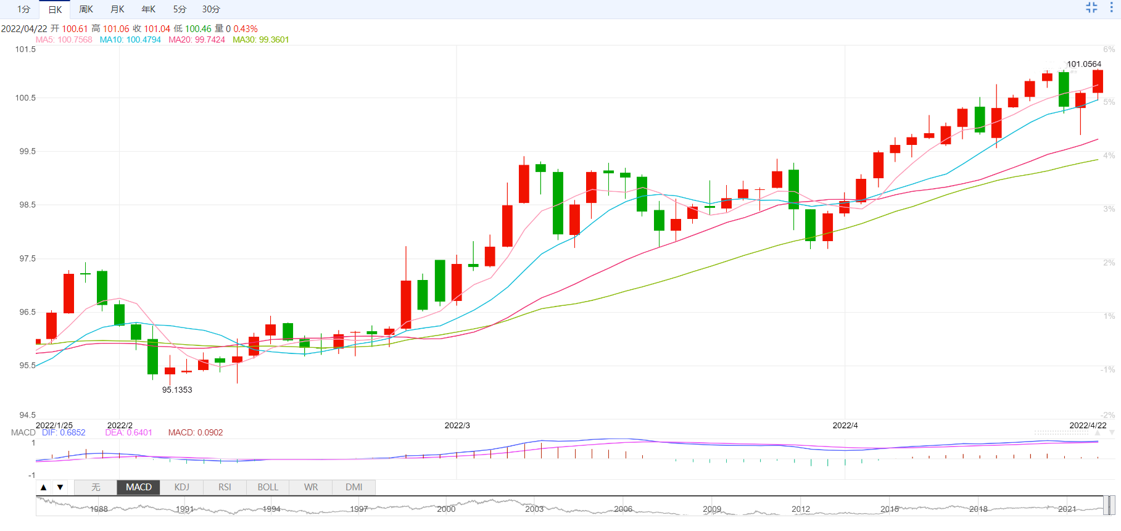This screenshot has height=531, width=1121.
Task: Enable the RSI indicator
Action: tap(225, 487)
